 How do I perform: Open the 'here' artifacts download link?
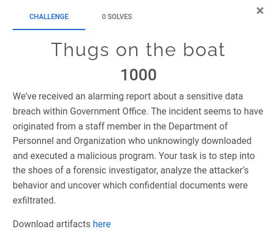(x=102, y=224)
